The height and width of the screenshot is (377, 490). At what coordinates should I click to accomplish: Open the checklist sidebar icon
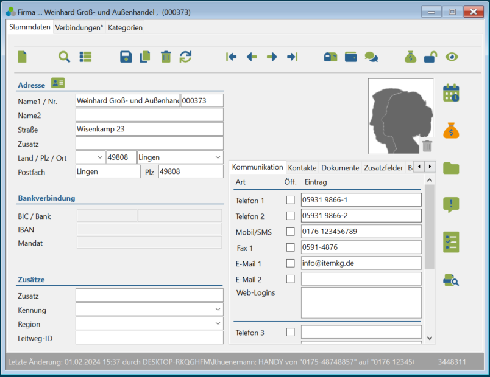(451, 242)
